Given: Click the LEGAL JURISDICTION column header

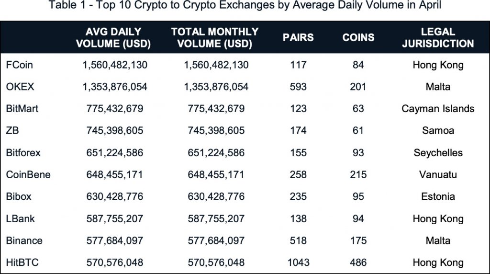Looking at the screenshot, I should [438, 38].
